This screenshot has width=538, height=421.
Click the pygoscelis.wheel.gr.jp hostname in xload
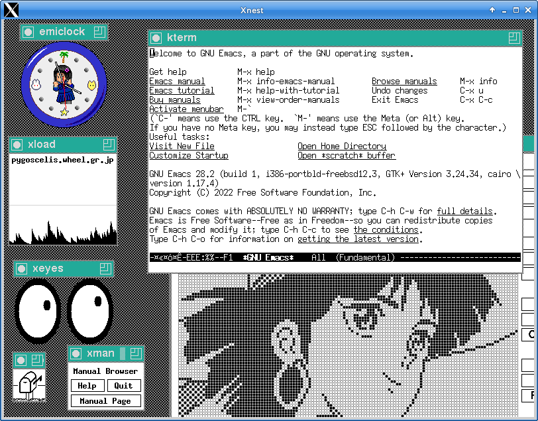(62, 160)
